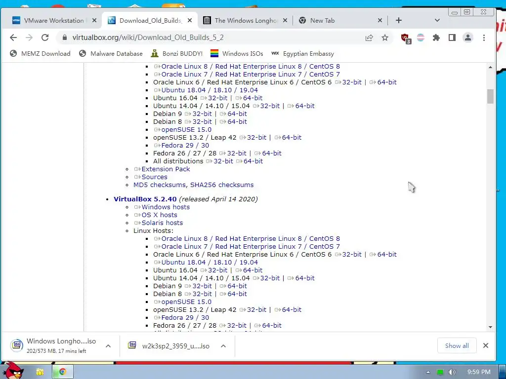Open Bonzi BUDDY! bookmark
Image resolution: width=506 pixels, height=379 pixels.
(x=177, y=53)
